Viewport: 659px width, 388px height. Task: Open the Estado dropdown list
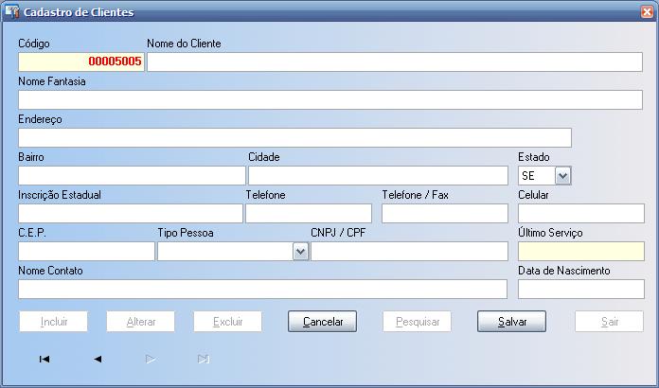[562, 176]
